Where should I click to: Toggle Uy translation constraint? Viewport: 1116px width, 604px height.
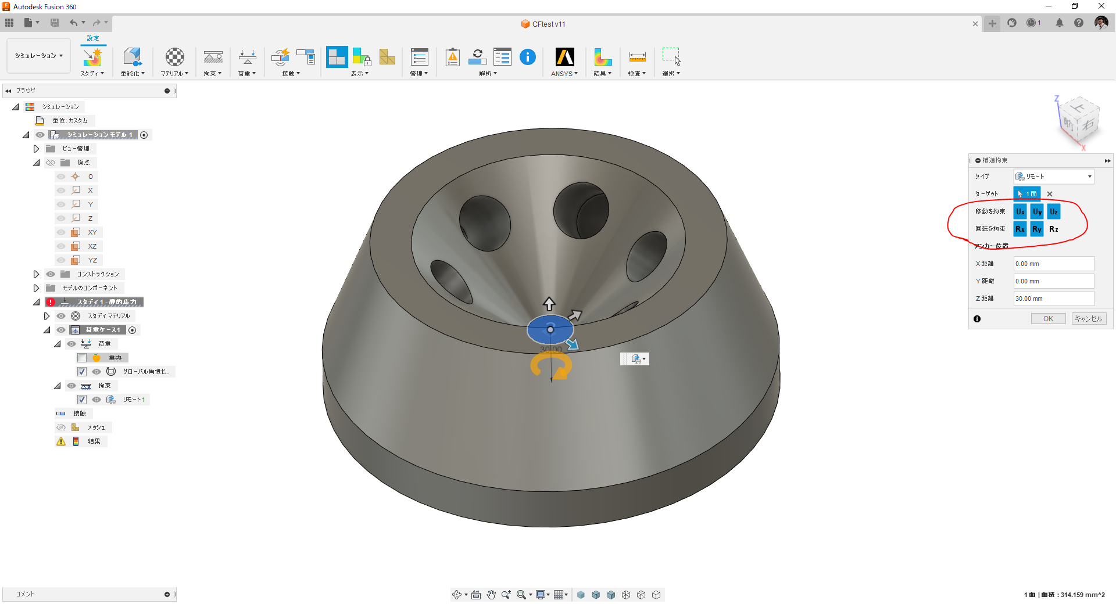1037,211
